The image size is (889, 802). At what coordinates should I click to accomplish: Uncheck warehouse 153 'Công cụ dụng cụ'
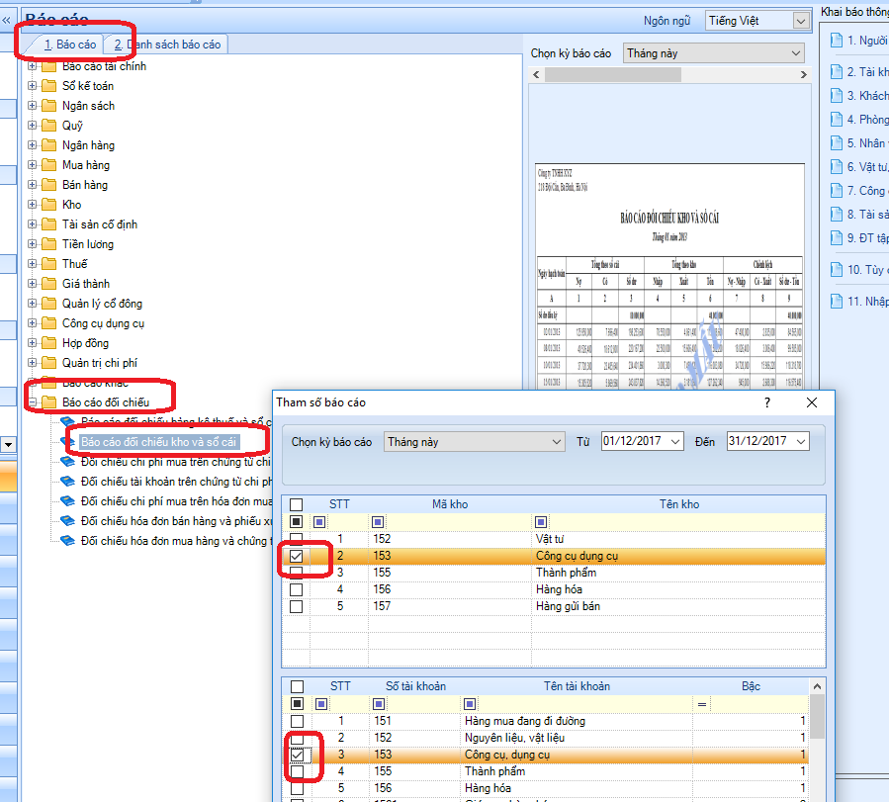(x=296, y=556)
